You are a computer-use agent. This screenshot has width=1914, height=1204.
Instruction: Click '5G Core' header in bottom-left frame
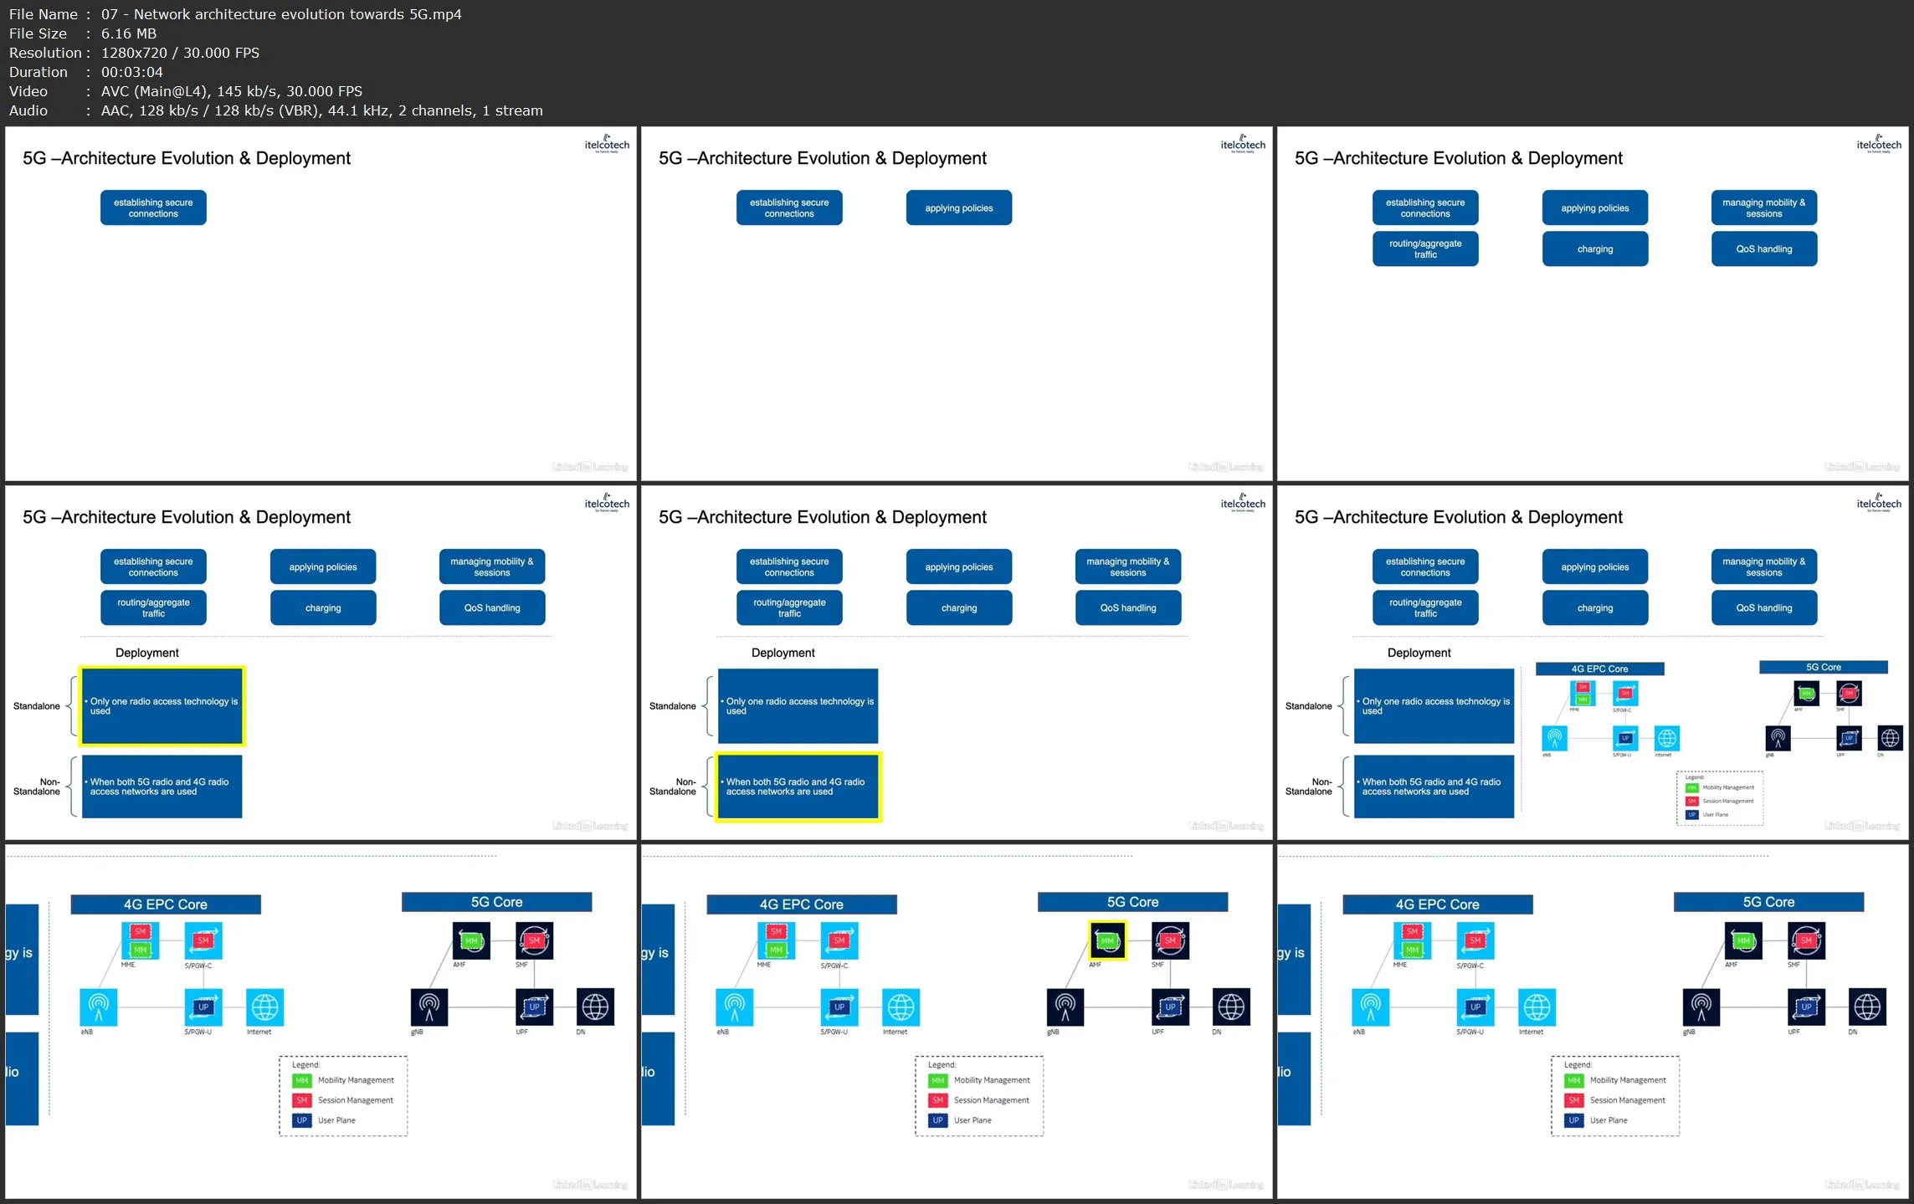coord(496,902)
